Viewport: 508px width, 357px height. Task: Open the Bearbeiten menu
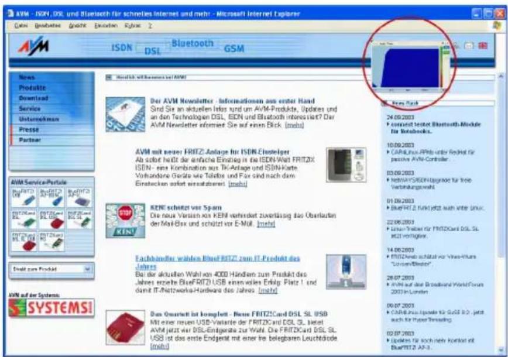47,26
